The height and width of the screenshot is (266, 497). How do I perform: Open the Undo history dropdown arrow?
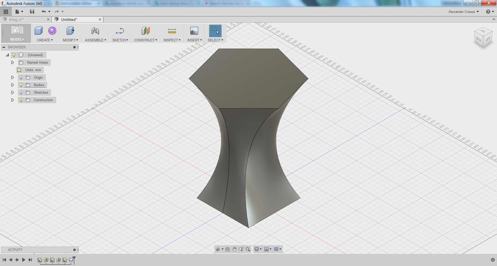(x=49, y=12)
